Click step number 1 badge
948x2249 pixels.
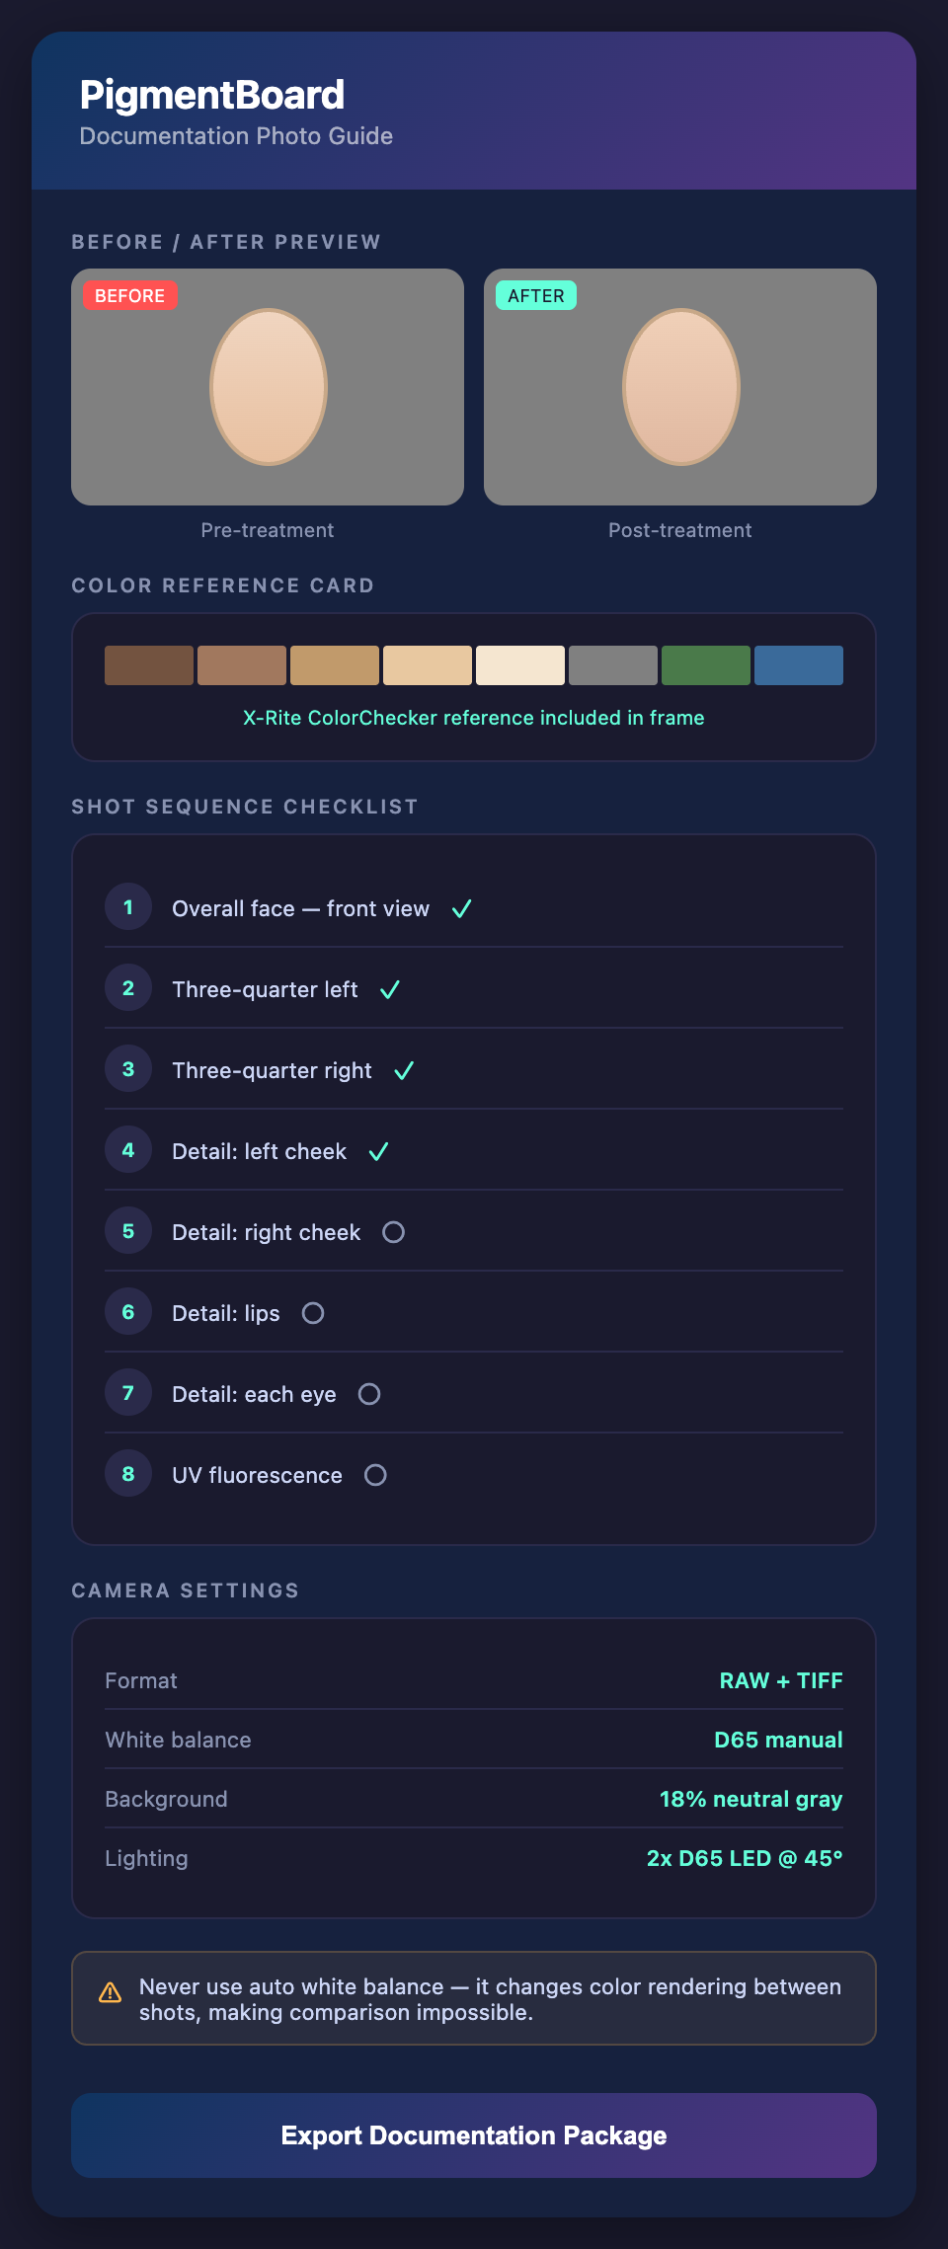[128, 907]
